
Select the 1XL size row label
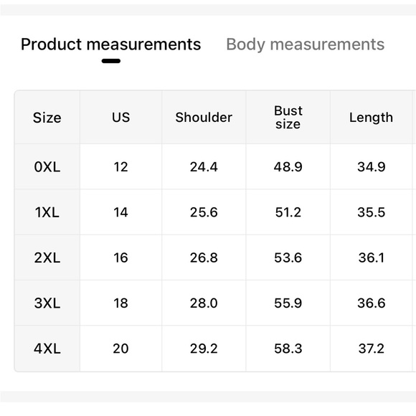[x=47, y=212]
